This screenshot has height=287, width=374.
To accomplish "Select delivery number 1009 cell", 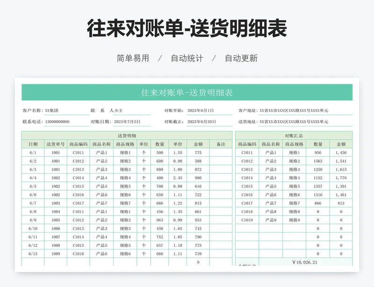I will point(56,254).
